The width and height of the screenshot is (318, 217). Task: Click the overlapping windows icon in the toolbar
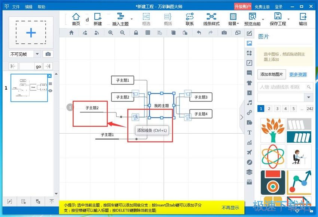(238, 32)
